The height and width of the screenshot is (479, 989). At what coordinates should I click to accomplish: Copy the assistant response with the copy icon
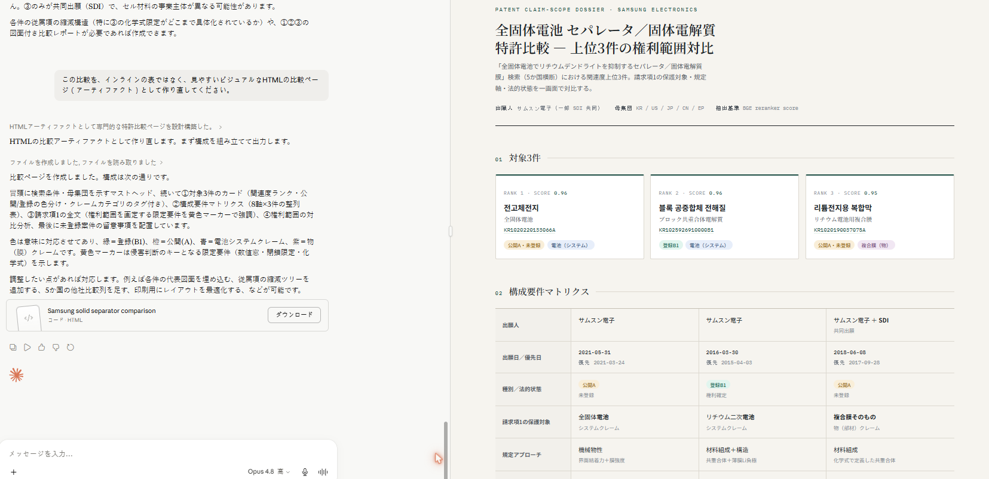[13, 347]
